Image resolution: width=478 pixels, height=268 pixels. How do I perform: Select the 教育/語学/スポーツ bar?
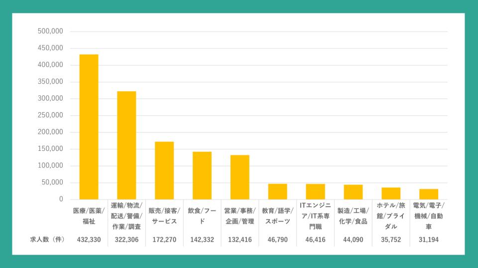[277, 192]
